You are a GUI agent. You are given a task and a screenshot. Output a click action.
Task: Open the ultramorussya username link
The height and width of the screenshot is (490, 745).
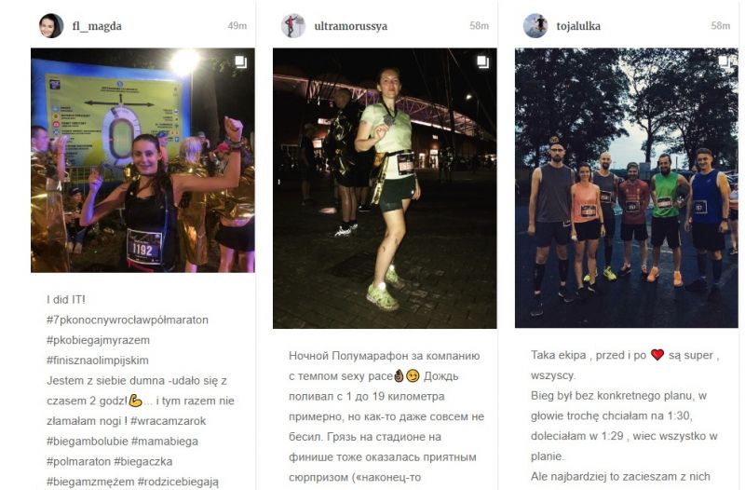coord(351,26)
